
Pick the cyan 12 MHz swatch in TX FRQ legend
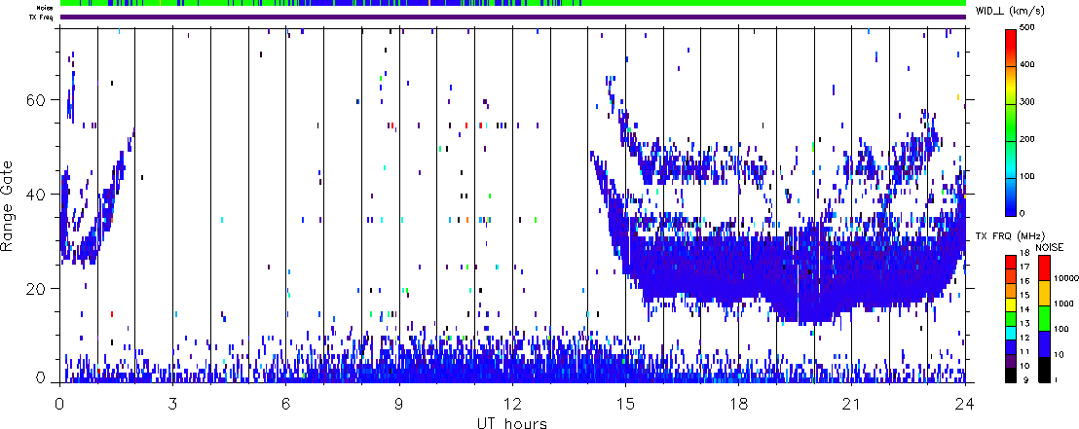pos(1011,334)
